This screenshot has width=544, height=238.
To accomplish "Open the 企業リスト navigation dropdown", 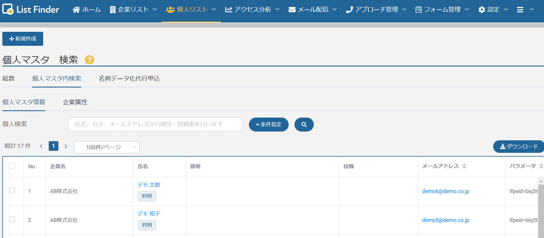I will coord(133,10).
